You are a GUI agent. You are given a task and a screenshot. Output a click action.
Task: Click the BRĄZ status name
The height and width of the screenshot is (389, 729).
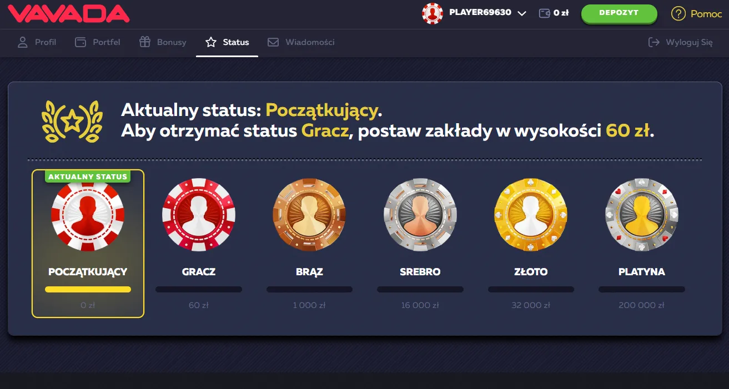[309, 272]
